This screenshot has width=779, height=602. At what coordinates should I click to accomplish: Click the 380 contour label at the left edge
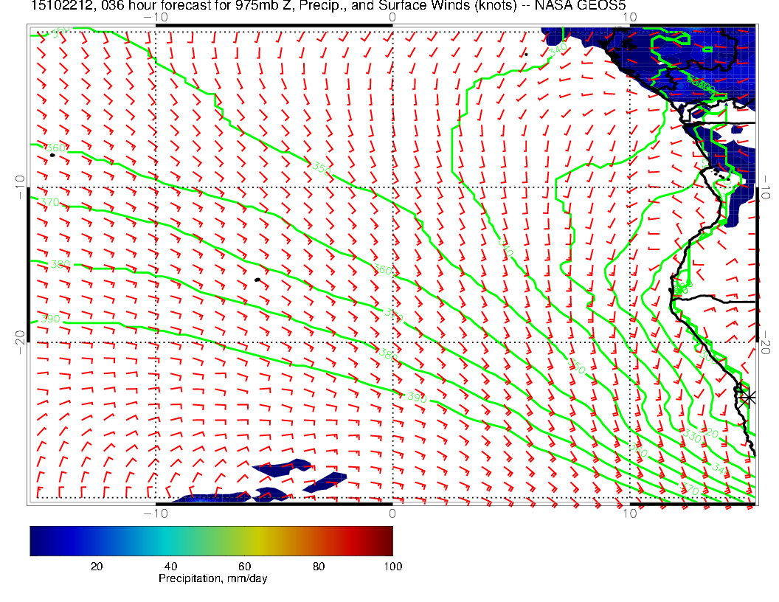point(60,264)
